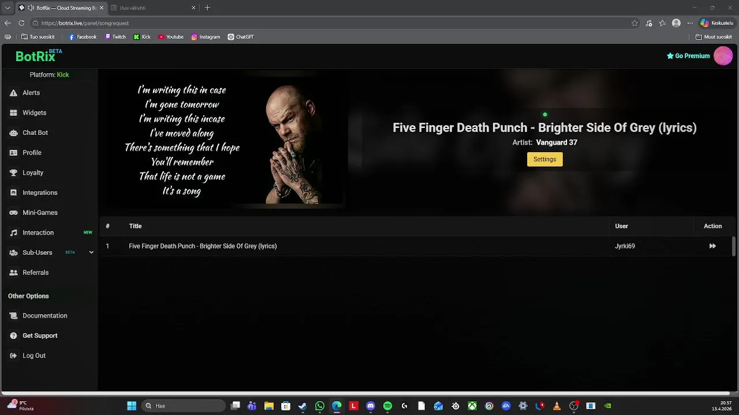
Task: Open the browser extensions icon
Action: click(x=649, y=23)
